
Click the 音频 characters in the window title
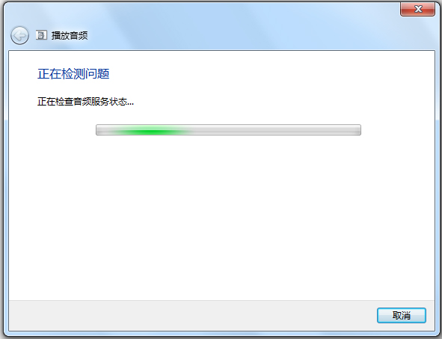point(79,35)
